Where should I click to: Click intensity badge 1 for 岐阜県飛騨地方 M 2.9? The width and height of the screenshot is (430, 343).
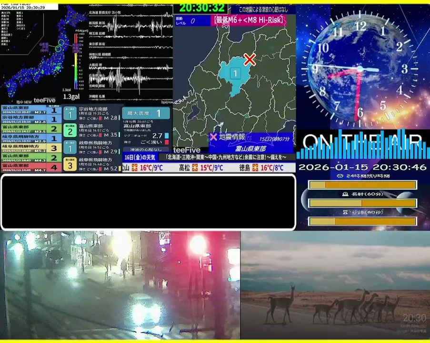(x=70, y=147)
